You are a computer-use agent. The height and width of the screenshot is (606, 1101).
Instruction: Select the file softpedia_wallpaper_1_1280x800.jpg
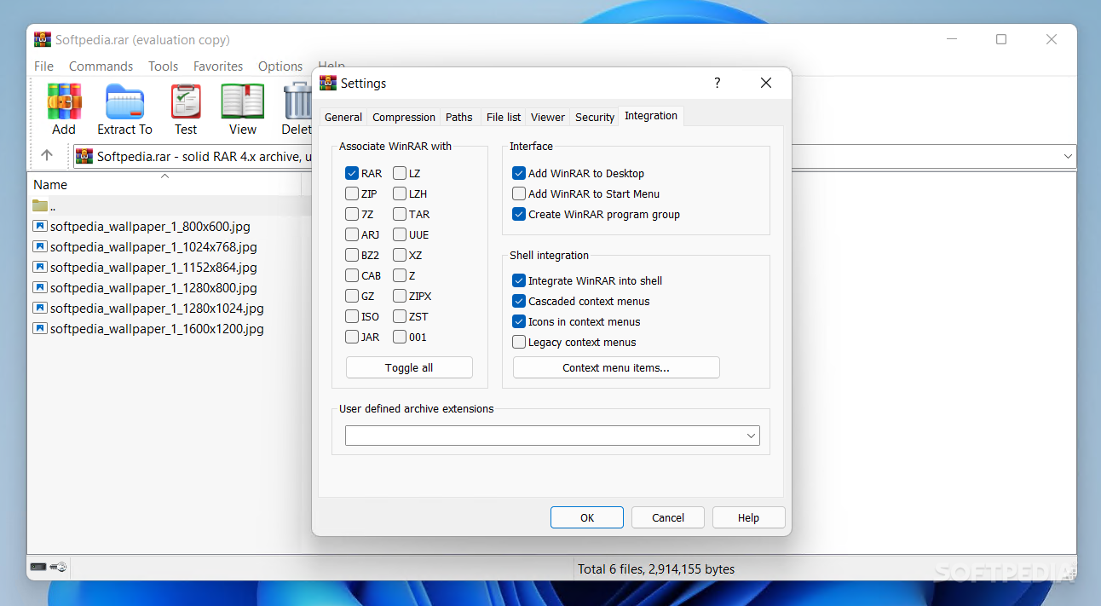coord(153,287)
